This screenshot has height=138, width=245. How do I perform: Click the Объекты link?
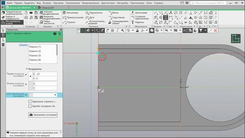23,45
